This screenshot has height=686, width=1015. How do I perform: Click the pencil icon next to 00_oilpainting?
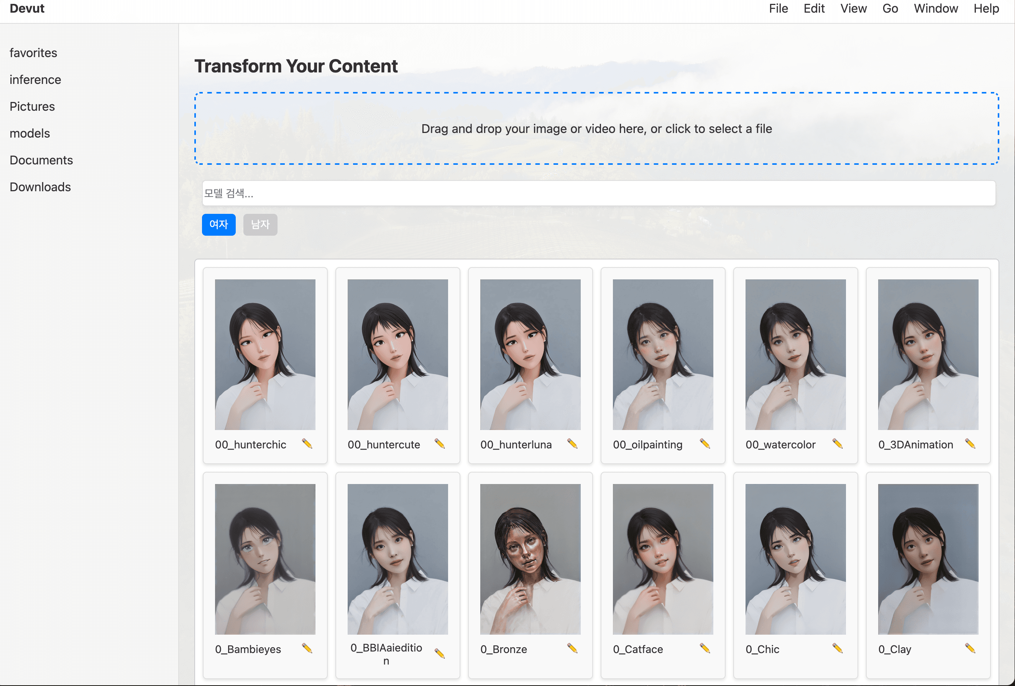(x=706, y=444)
